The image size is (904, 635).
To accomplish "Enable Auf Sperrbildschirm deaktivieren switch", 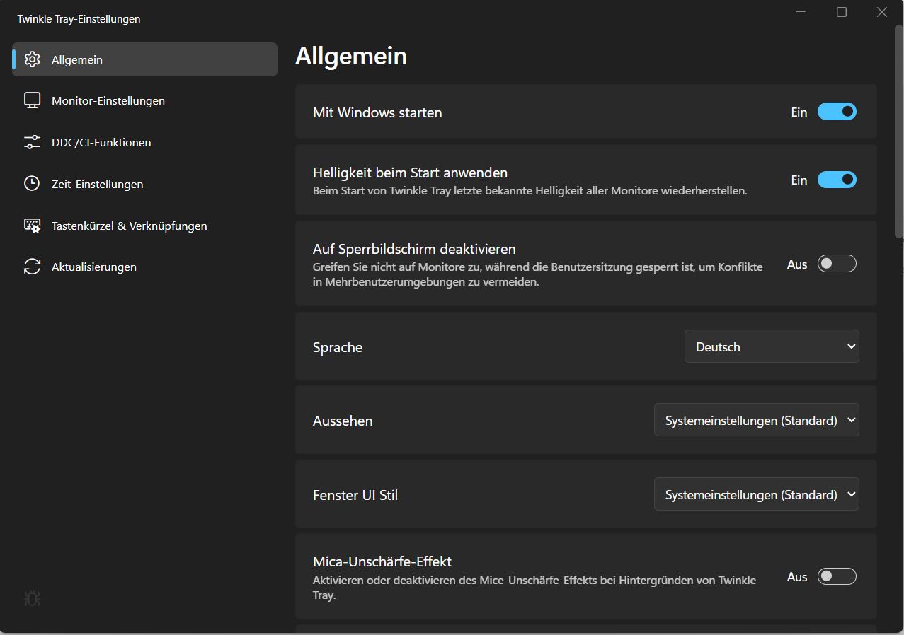I will [x=837, y=264].
